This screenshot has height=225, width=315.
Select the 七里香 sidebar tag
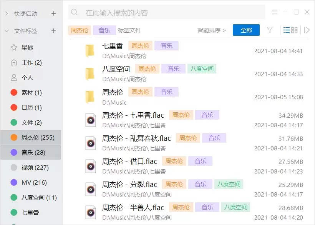pos(31,213)
